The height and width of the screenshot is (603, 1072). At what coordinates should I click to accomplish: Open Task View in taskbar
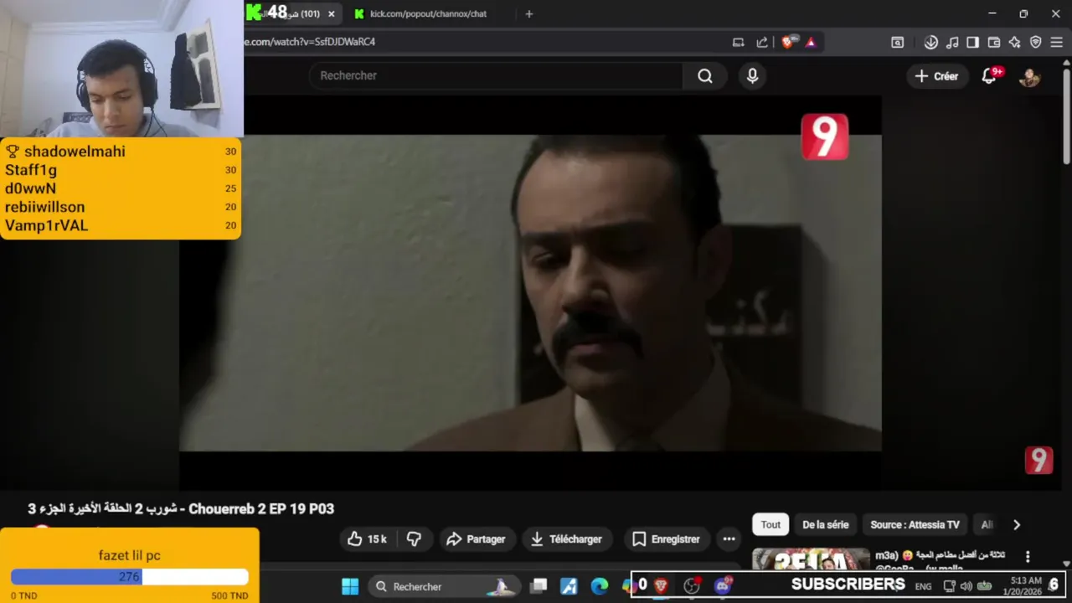tap(539, 586)
